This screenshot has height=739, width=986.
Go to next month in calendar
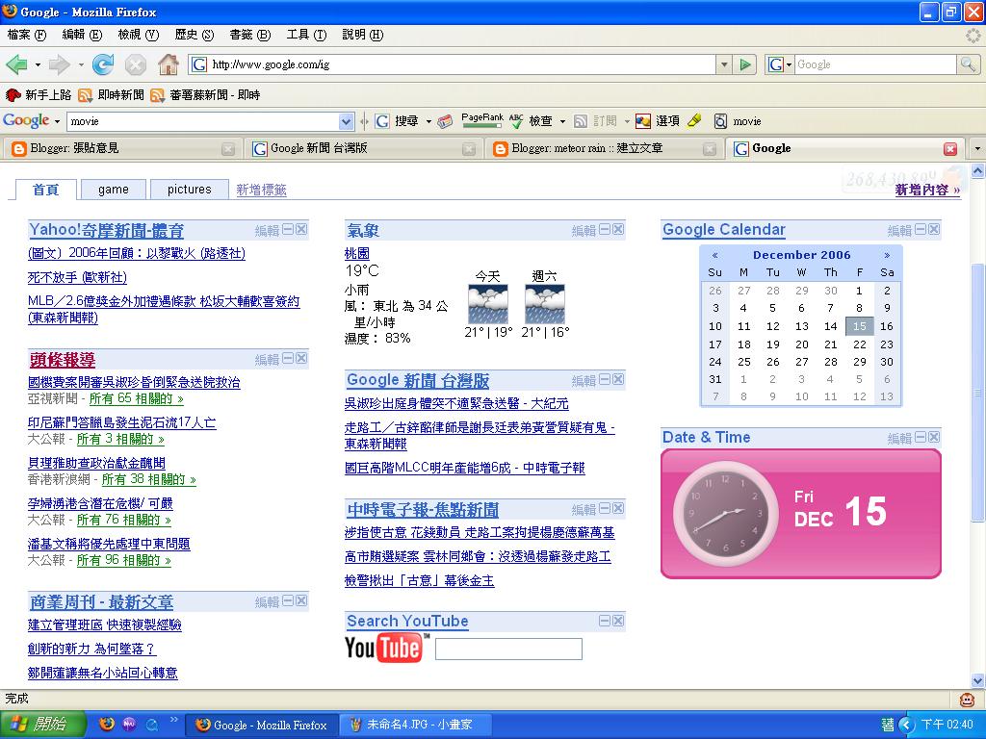887,255
